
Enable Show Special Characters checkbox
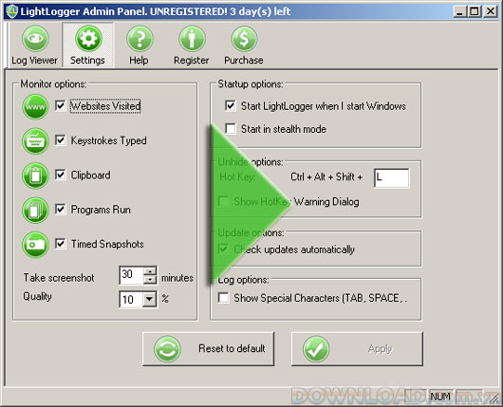pos(223,298)
